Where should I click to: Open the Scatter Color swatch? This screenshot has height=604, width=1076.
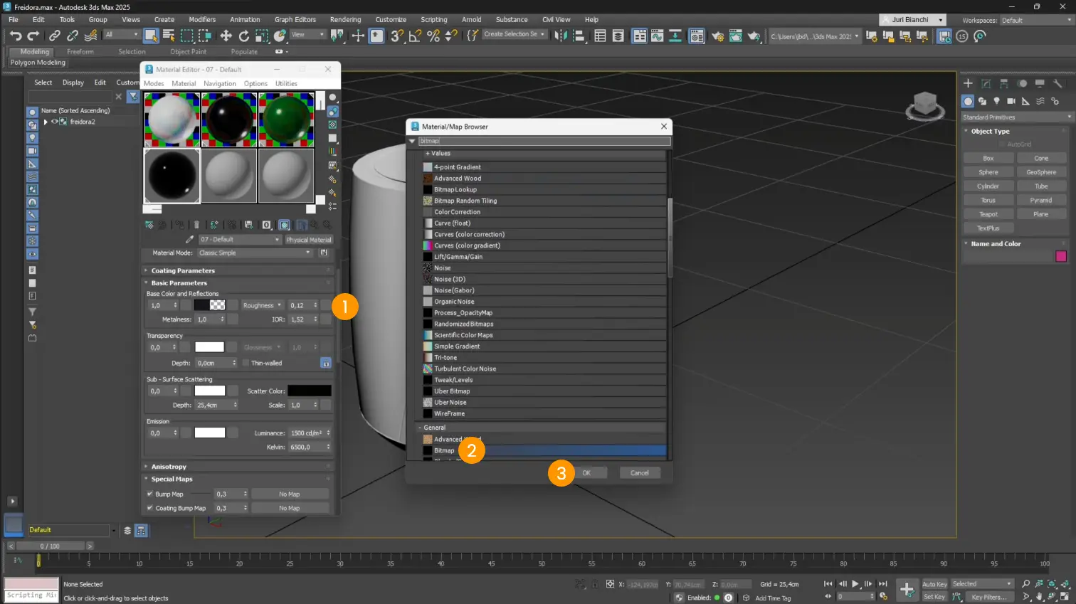(310, 391)
